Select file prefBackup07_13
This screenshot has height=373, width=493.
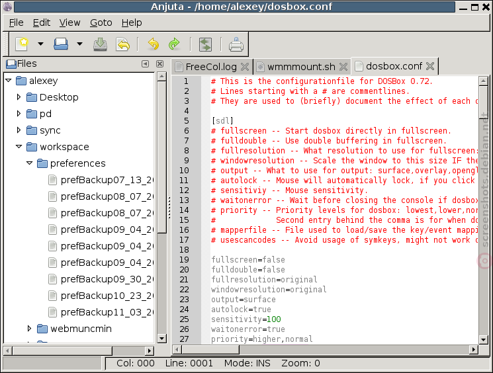pyautogui.click(x=107, y=180)
